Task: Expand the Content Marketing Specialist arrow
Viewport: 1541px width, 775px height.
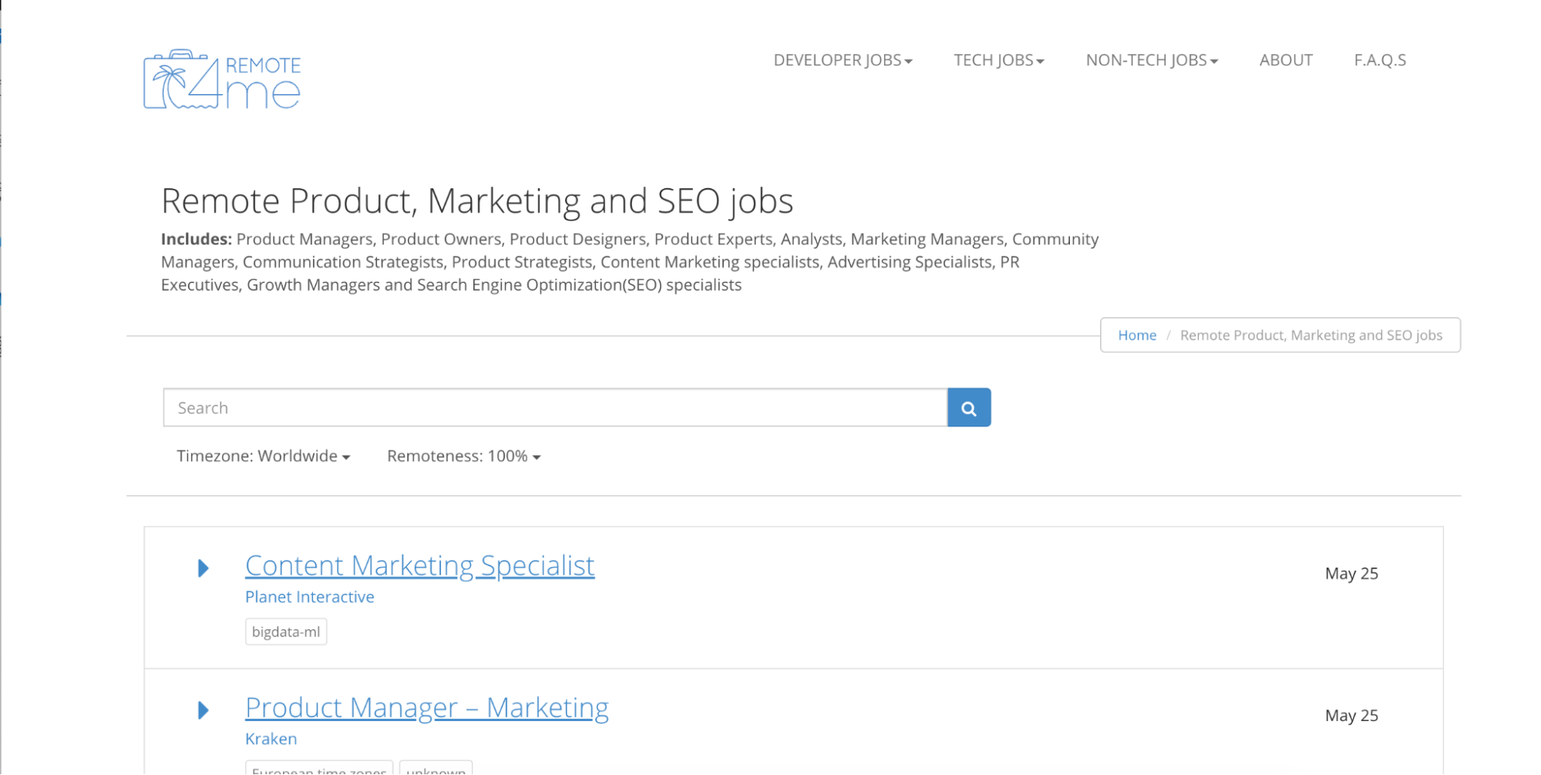Action: click(204, 568)
